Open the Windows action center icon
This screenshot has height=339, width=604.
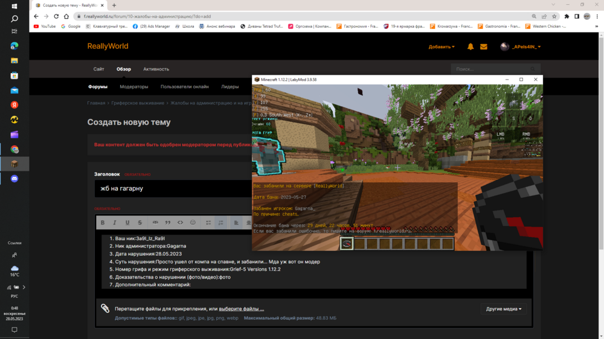14,330
